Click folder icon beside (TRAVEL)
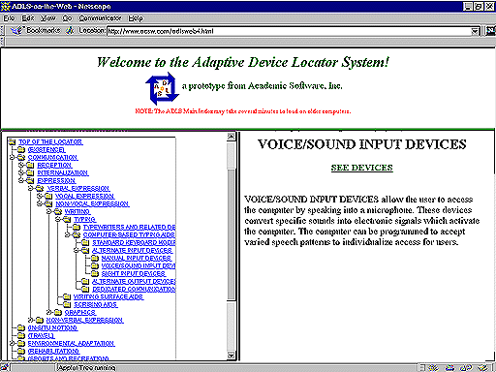The image size is (496, 372). pos(21,335)
